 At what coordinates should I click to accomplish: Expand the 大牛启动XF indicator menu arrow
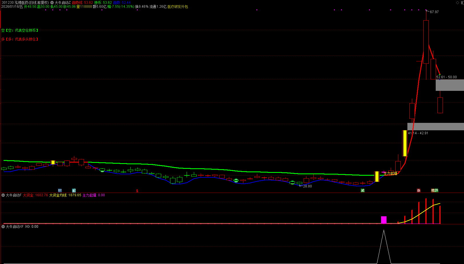click(x=3, y=227)
